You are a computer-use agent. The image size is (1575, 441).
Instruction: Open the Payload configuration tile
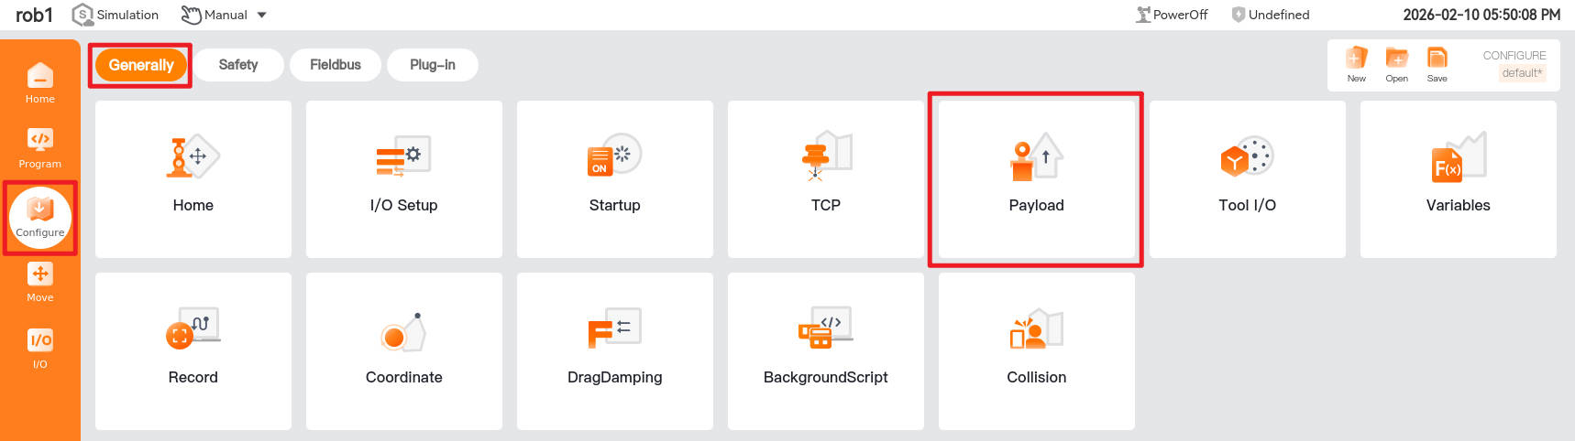[x=1036, y=179]
